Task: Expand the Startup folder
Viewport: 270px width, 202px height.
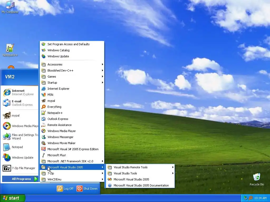Action: pos(72,82)
